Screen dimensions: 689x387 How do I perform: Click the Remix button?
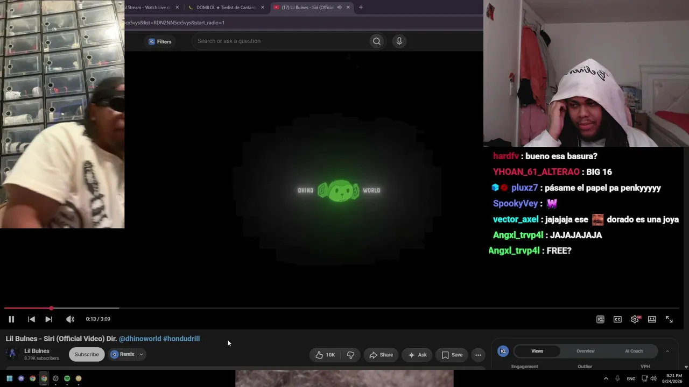coord(123,354)
